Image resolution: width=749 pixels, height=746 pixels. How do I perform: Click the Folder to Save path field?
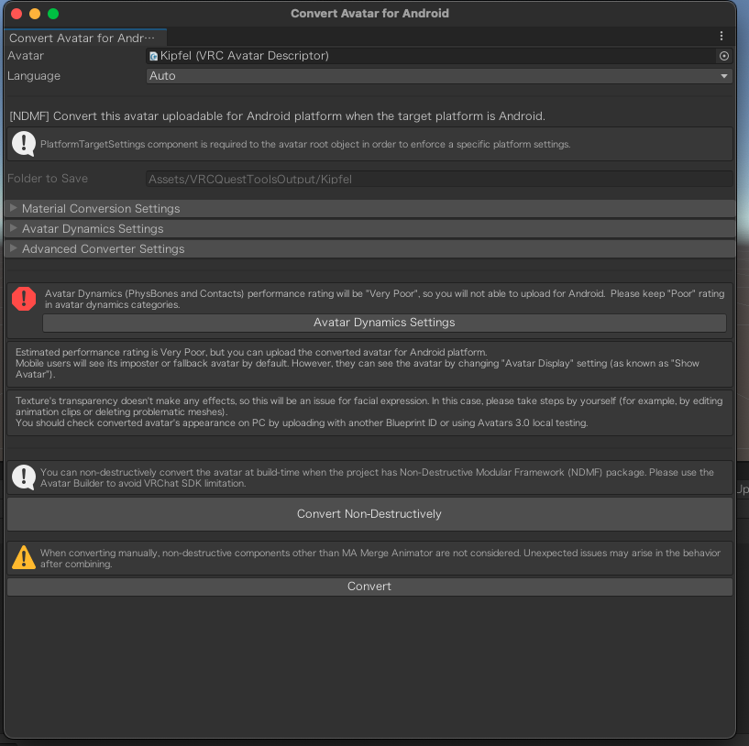tap(439, 179)
